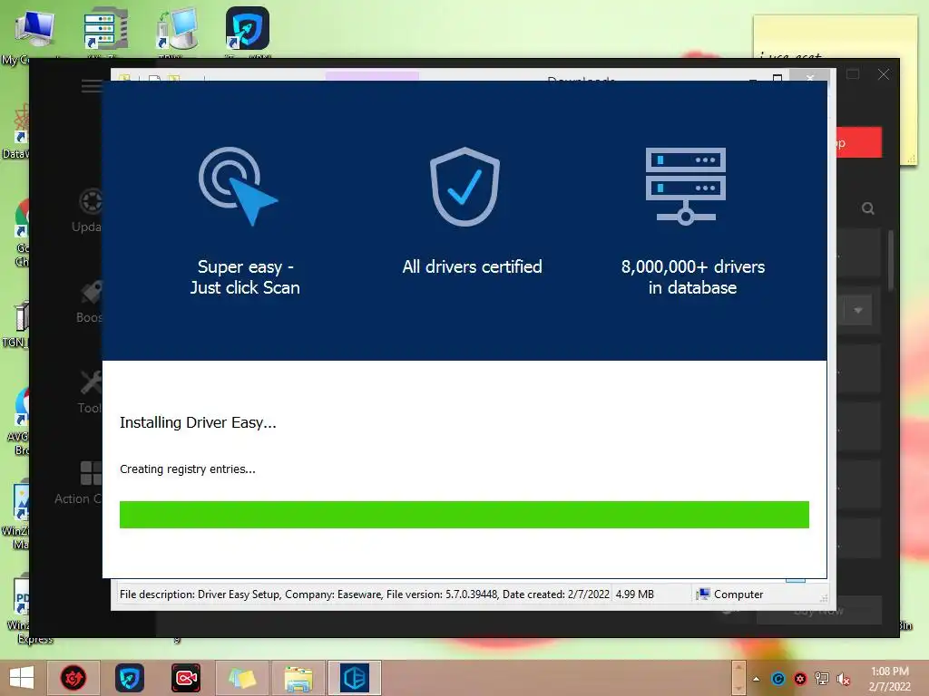Expand the dropdown arrow in the dark app

pyautogui.click(x=858, y=310)
